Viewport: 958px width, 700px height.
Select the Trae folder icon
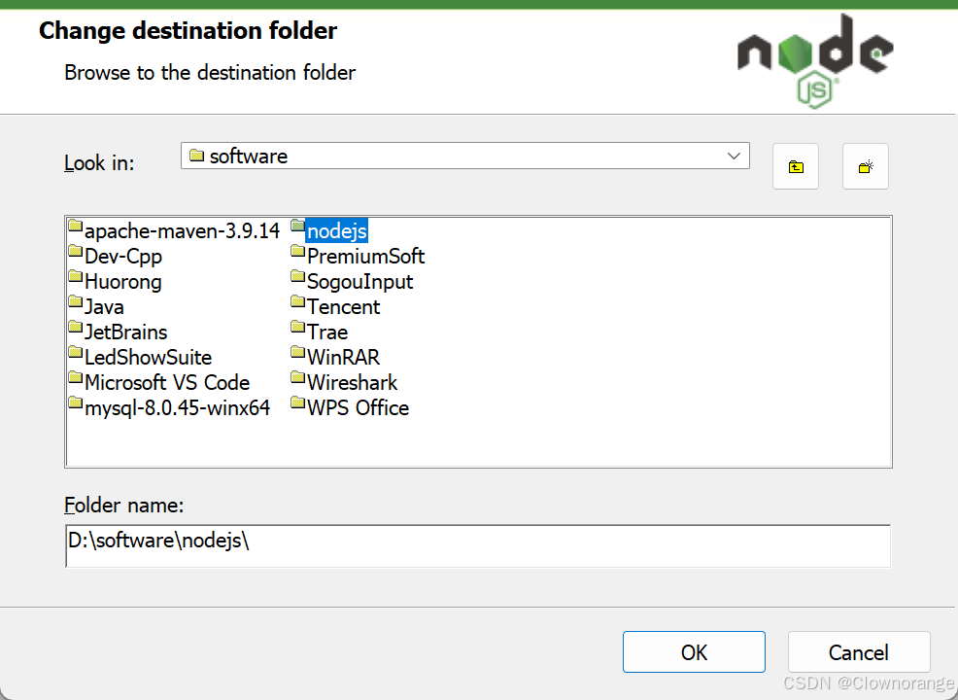[297, 327]
